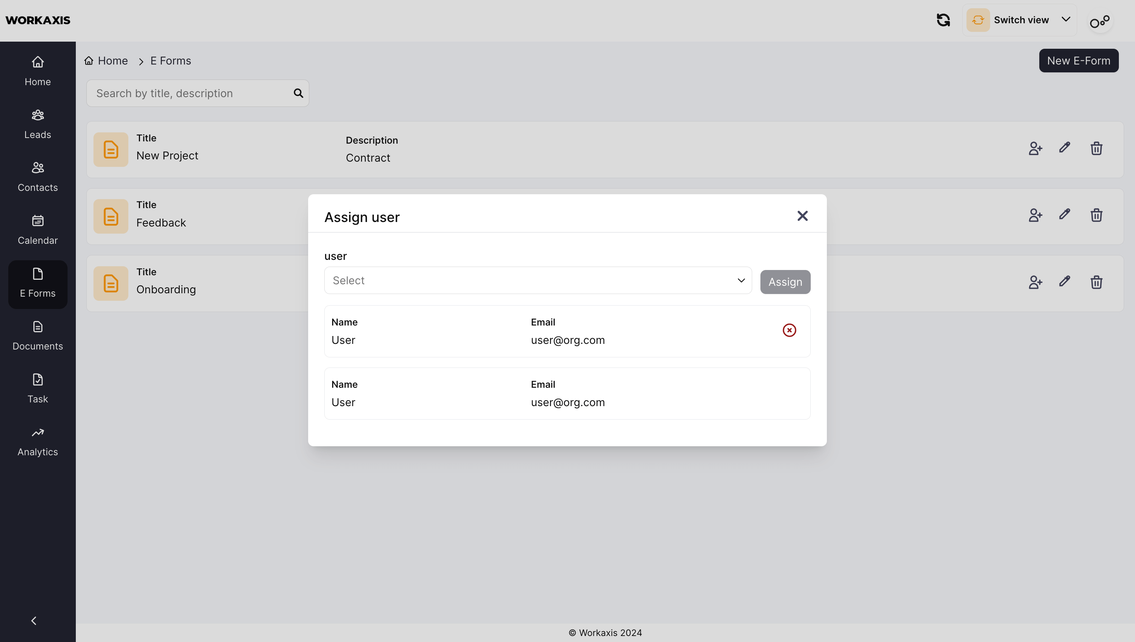Open the Switch view dropdown
The height and width of the screenshot is (642, 1135).
pos(1019,20)
